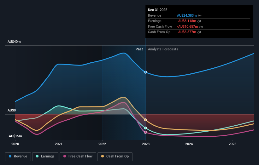Click the pink Free Cash Flow legend dot

tap(65, 156)
